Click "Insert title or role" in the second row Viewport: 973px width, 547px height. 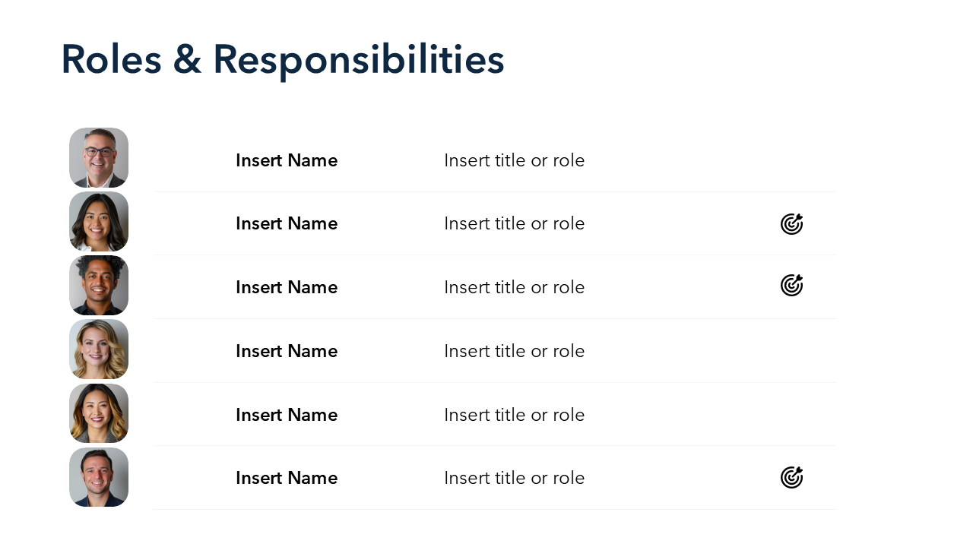click(514, 224)
